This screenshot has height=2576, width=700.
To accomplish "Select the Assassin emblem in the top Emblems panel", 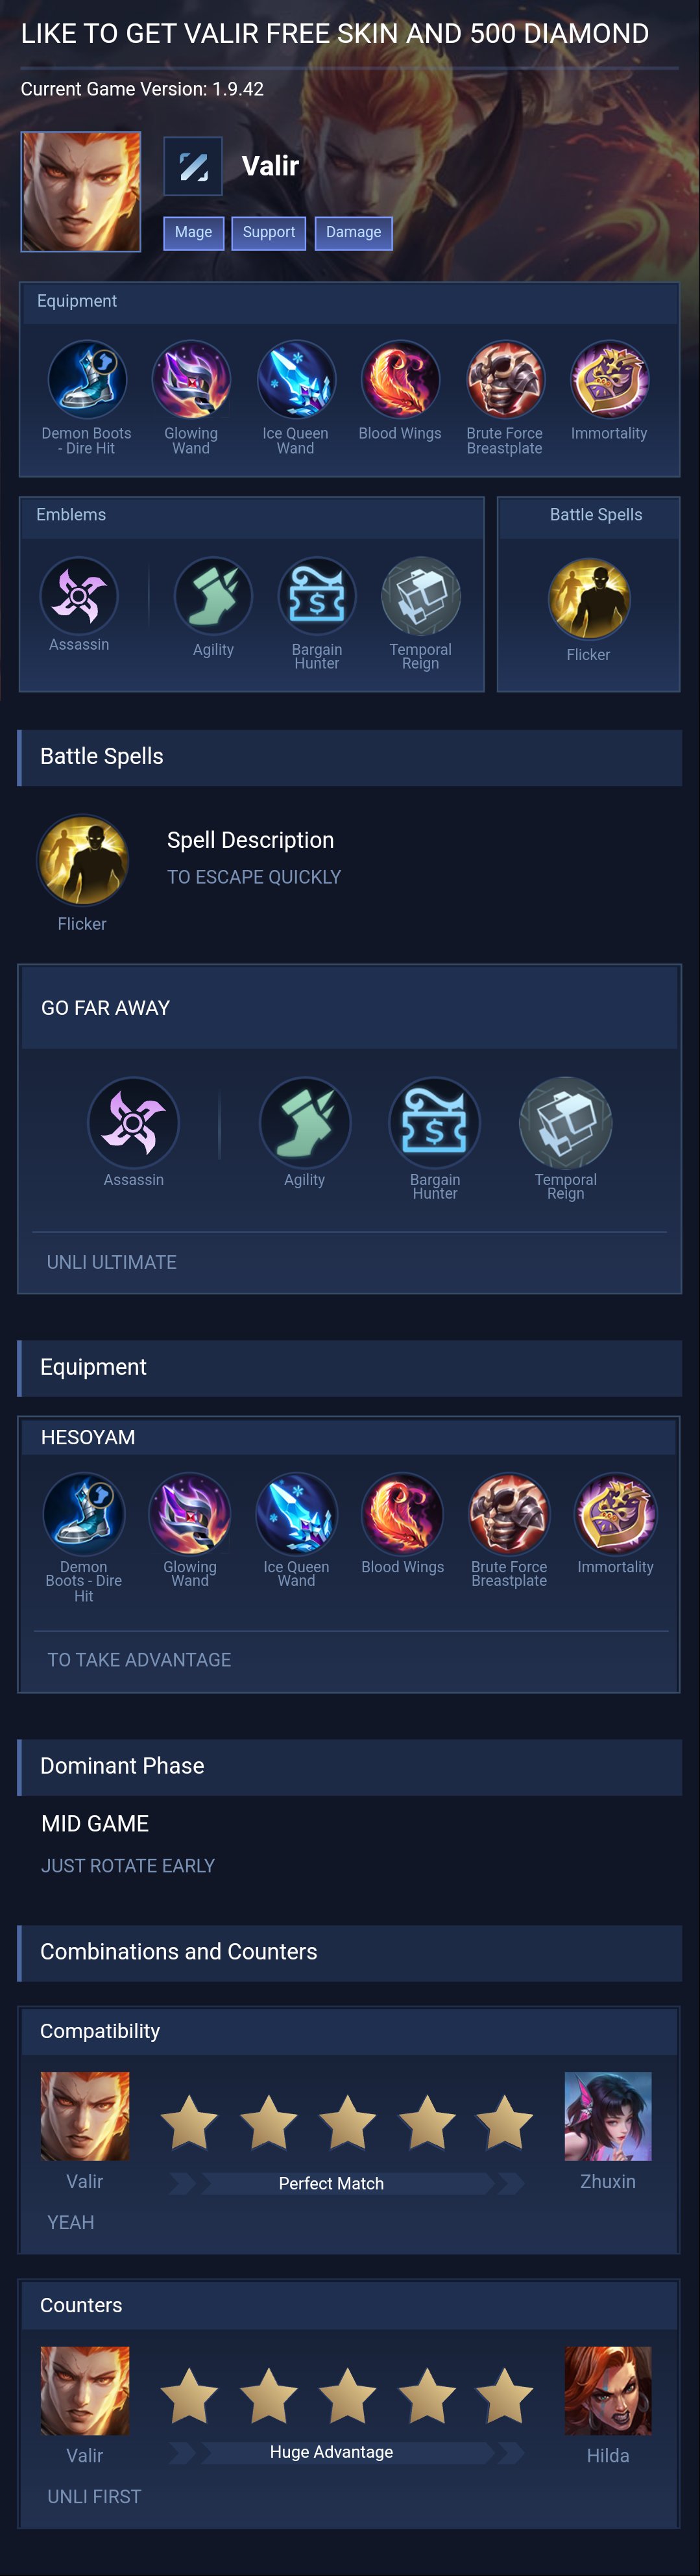I will (x=79, y=596).
